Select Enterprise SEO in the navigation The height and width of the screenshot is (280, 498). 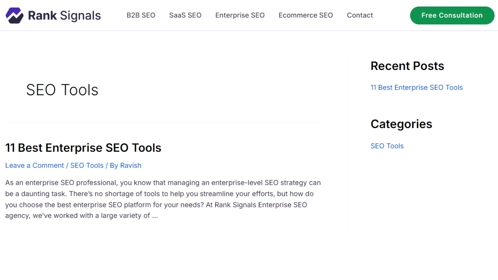click(240, 15)
